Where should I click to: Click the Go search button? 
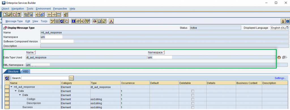click(71, 78)
